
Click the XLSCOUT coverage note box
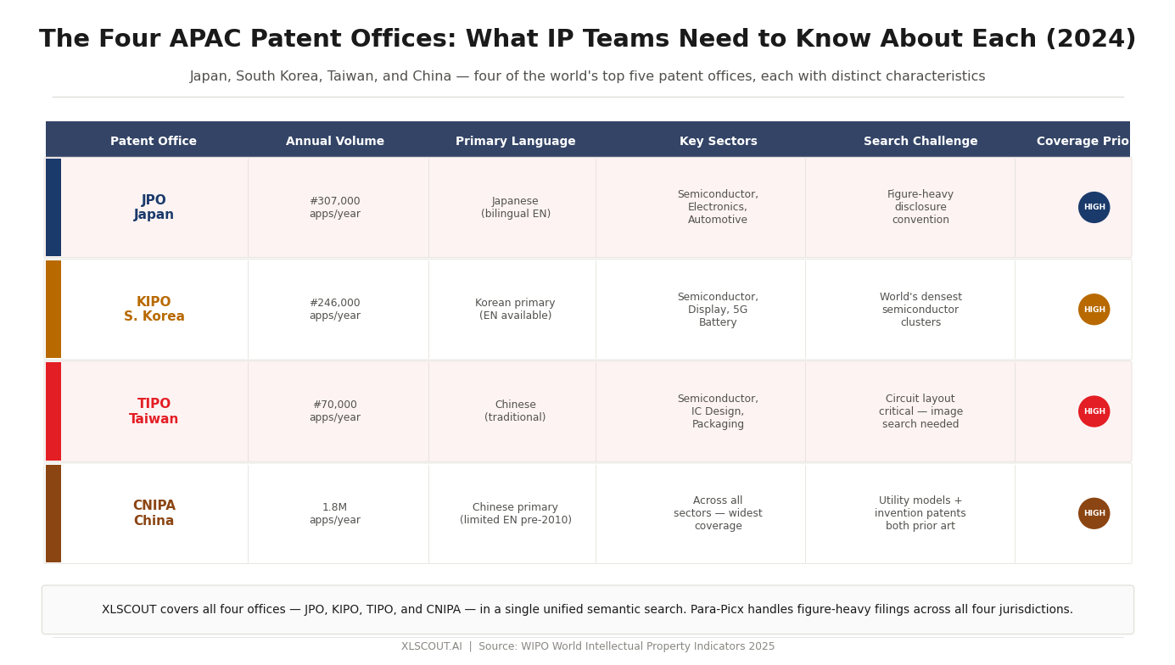588,610
